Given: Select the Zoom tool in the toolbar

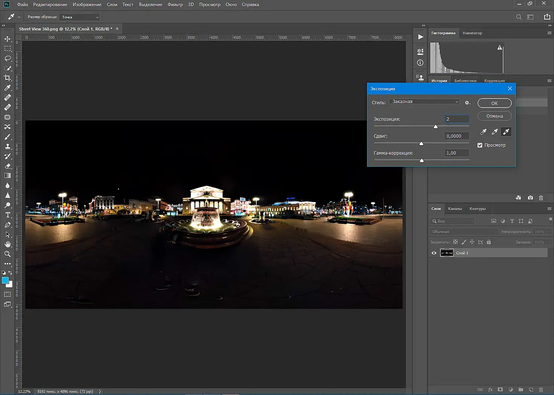Looking at the screenshot, I should [x=8, y=254].
